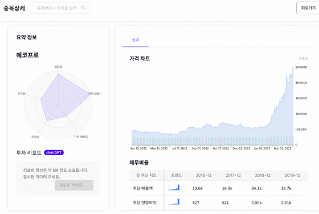The image size is (319, 214).
Task: Click the Sep 01, 2022 date label
Action: click(200, 148)
